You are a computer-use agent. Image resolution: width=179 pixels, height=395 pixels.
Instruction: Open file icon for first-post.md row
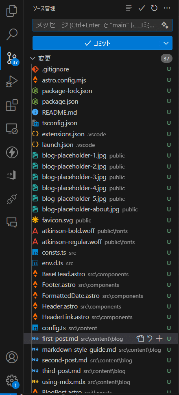(140, 339)
